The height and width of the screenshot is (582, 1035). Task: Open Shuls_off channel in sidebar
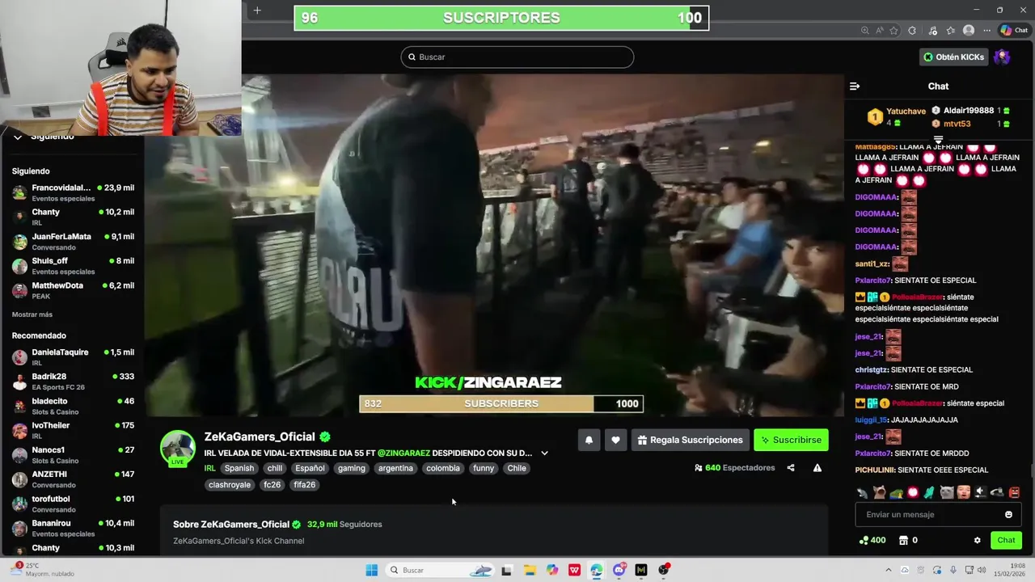(73, 266)
